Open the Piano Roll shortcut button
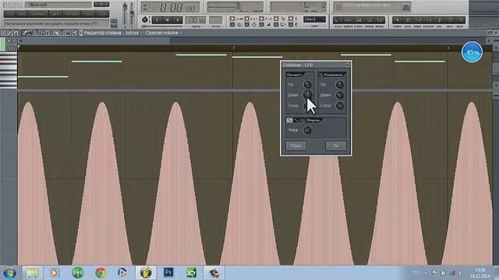This screenshot has height=280, width=499. click(359, 21)
